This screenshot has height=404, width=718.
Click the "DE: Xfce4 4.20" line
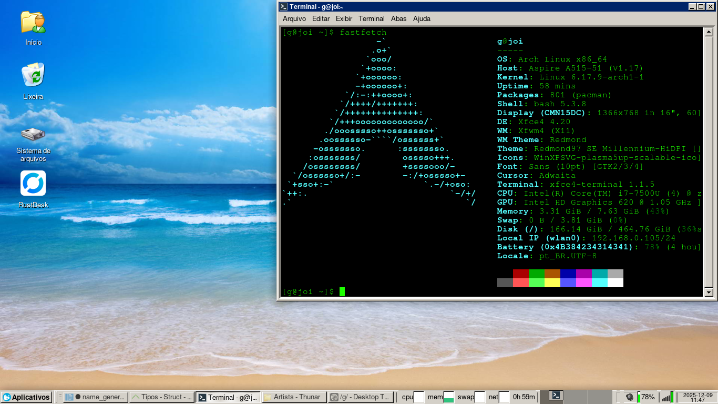(534, 122)
